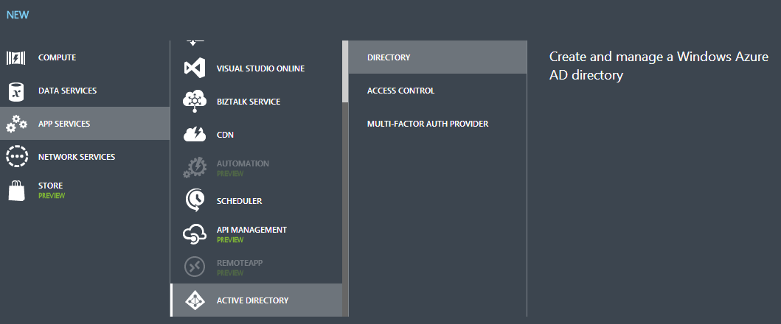Click the Automation gear icon
Screen dimensions: 781x324
click(x=194, y=168)
